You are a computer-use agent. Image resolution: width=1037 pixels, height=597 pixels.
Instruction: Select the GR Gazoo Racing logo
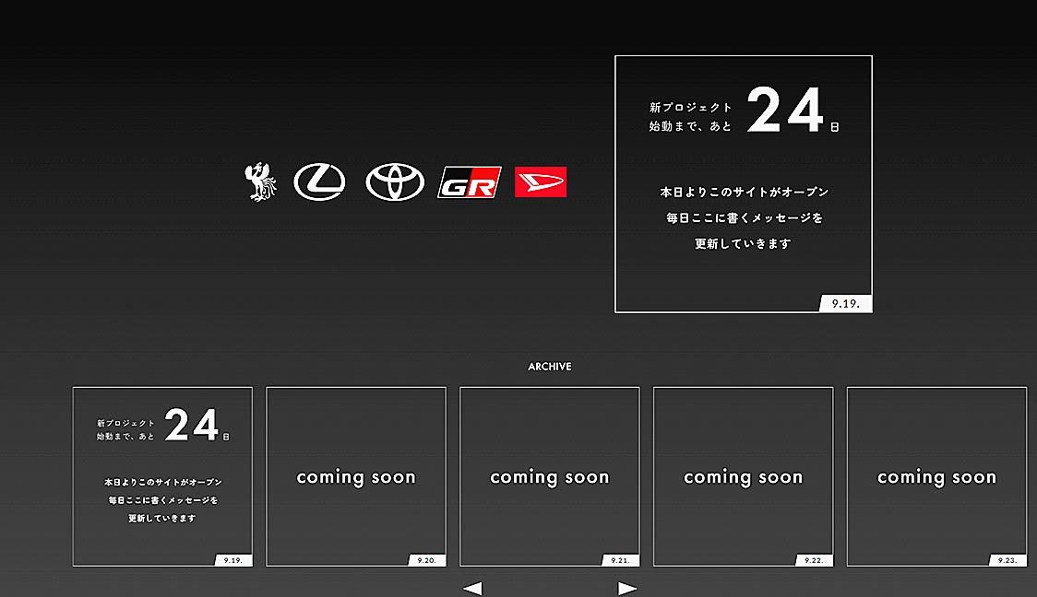click(x=469, y=182)
